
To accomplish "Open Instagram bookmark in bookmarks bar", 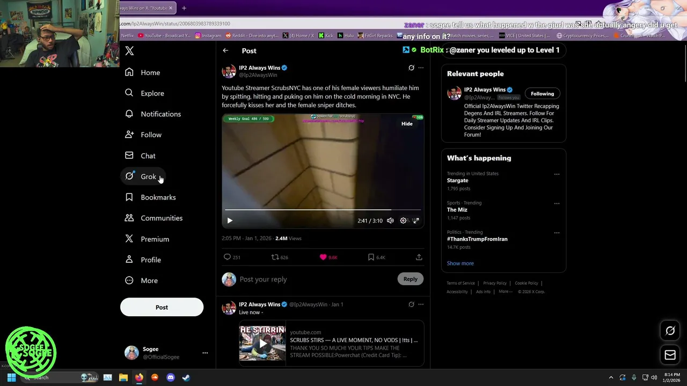I will 208,36.
